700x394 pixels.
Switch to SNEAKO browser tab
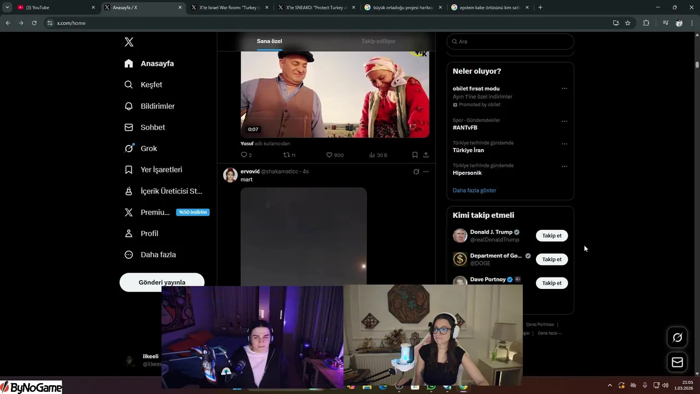tap(316, 8)
